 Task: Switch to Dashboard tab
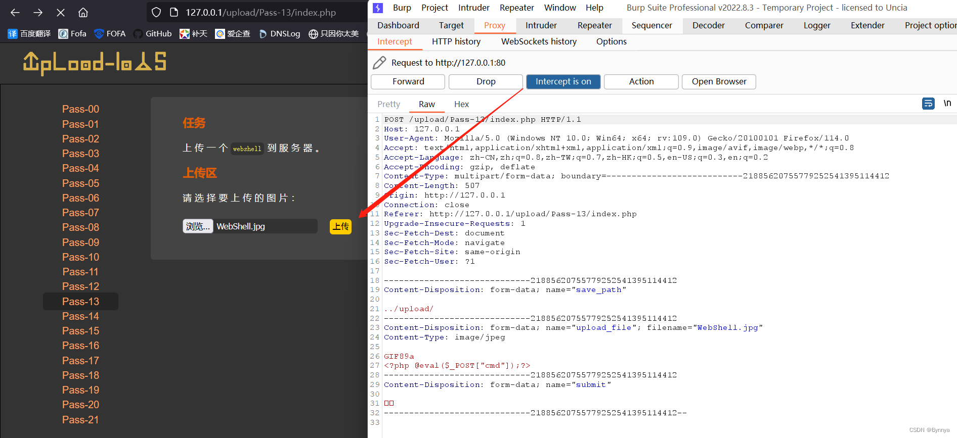398,25
